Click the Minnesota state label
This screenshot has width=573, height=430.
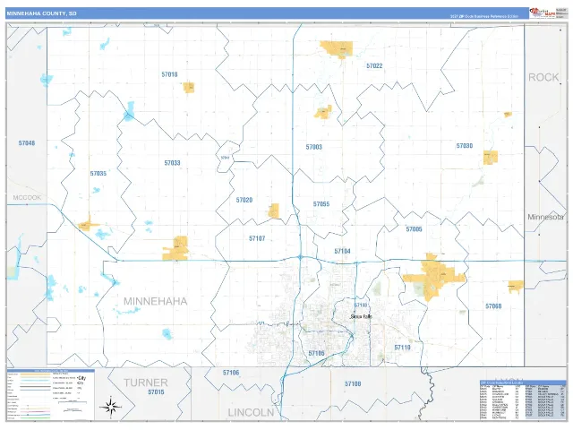(x=545, y=217)
